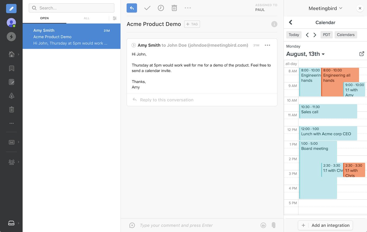Image resolution: width=367 pixels, height=232 pixels.
Task: Click Add an integration button
Action: 325,225
